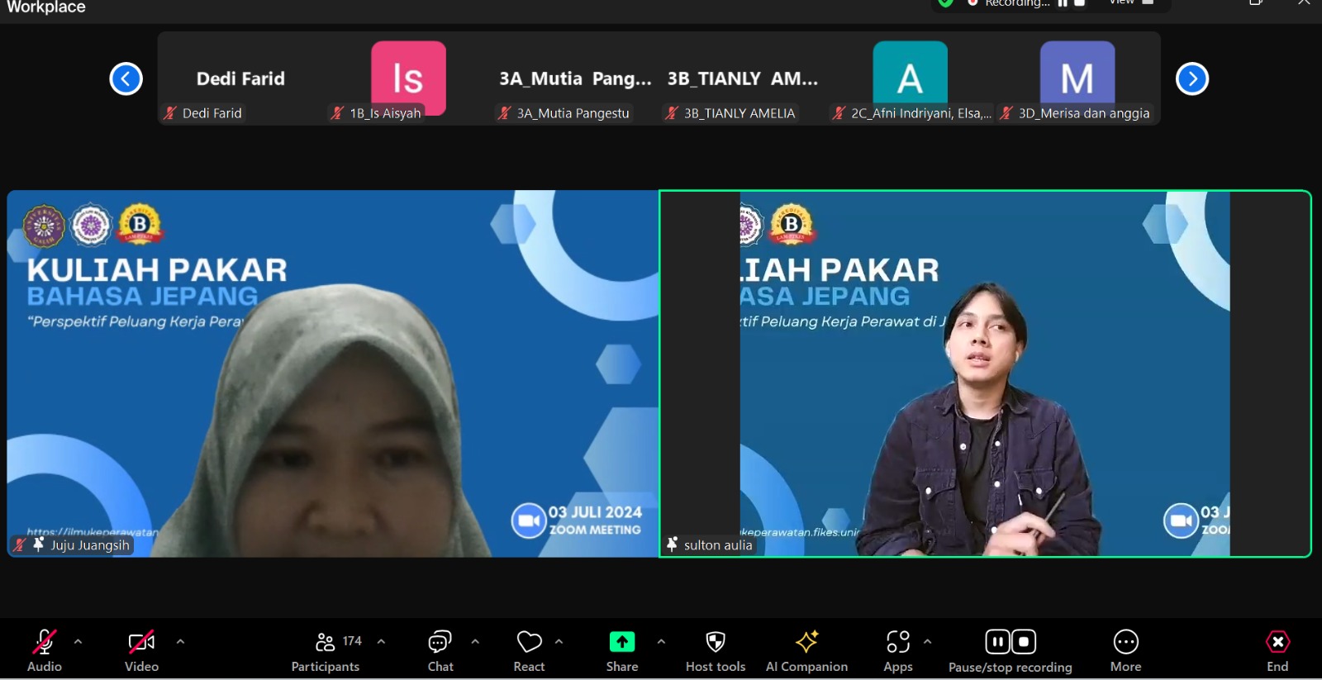Expand share options arrow next to Share
Viewport: 1322px width, 680px height.
661,641
